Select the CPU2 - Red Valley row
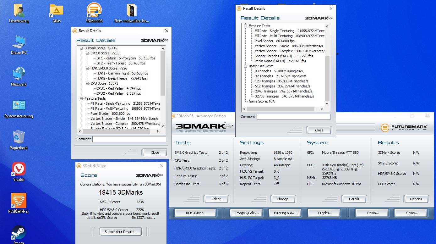The height and width of the screenshot is (244, 436). (118, 93)
